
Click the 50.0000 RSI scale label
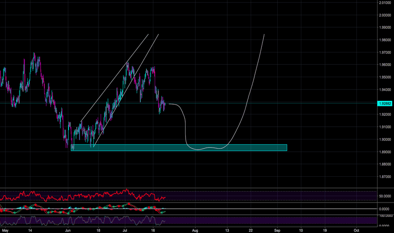coord(385,196)
